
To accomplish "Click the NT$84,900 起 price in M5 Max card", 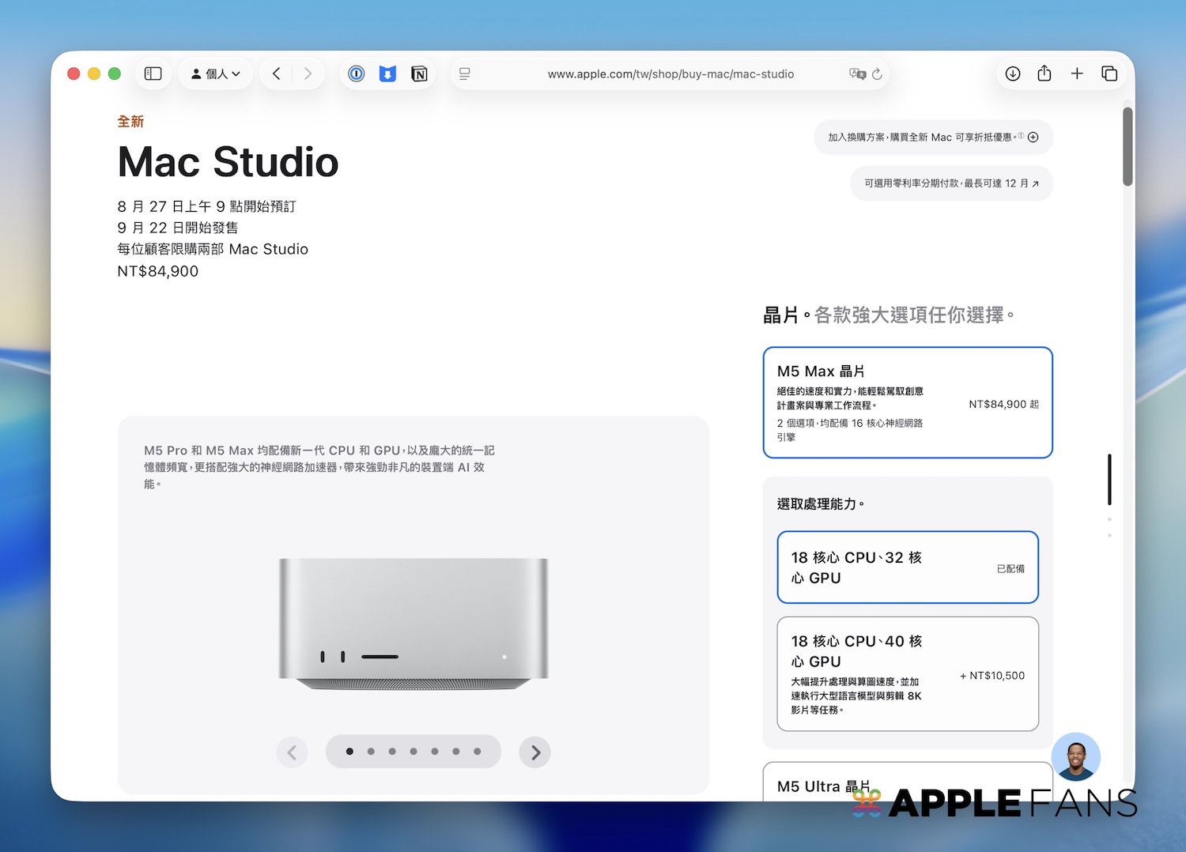I will (1004, 404).
